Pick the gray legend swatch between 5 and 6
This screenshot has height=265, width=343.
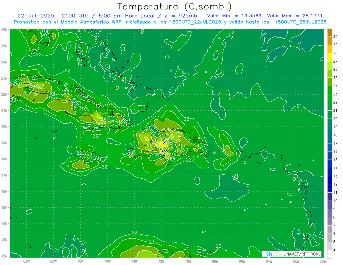click(330, 238)
